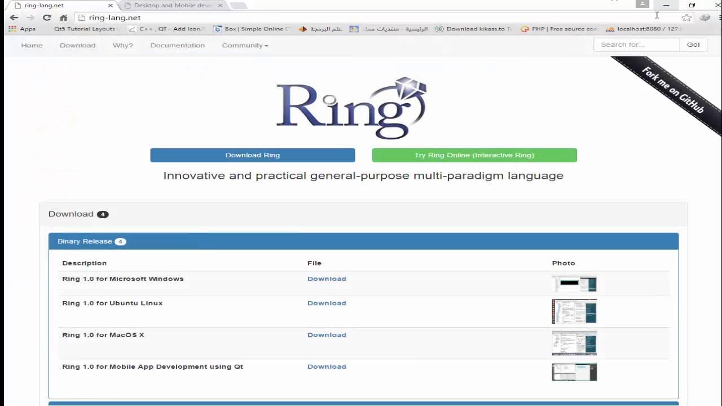Open the browser home page icon
Image resolution: width=722 pixels, height=406 pixels.
click(x=63, y=17)
